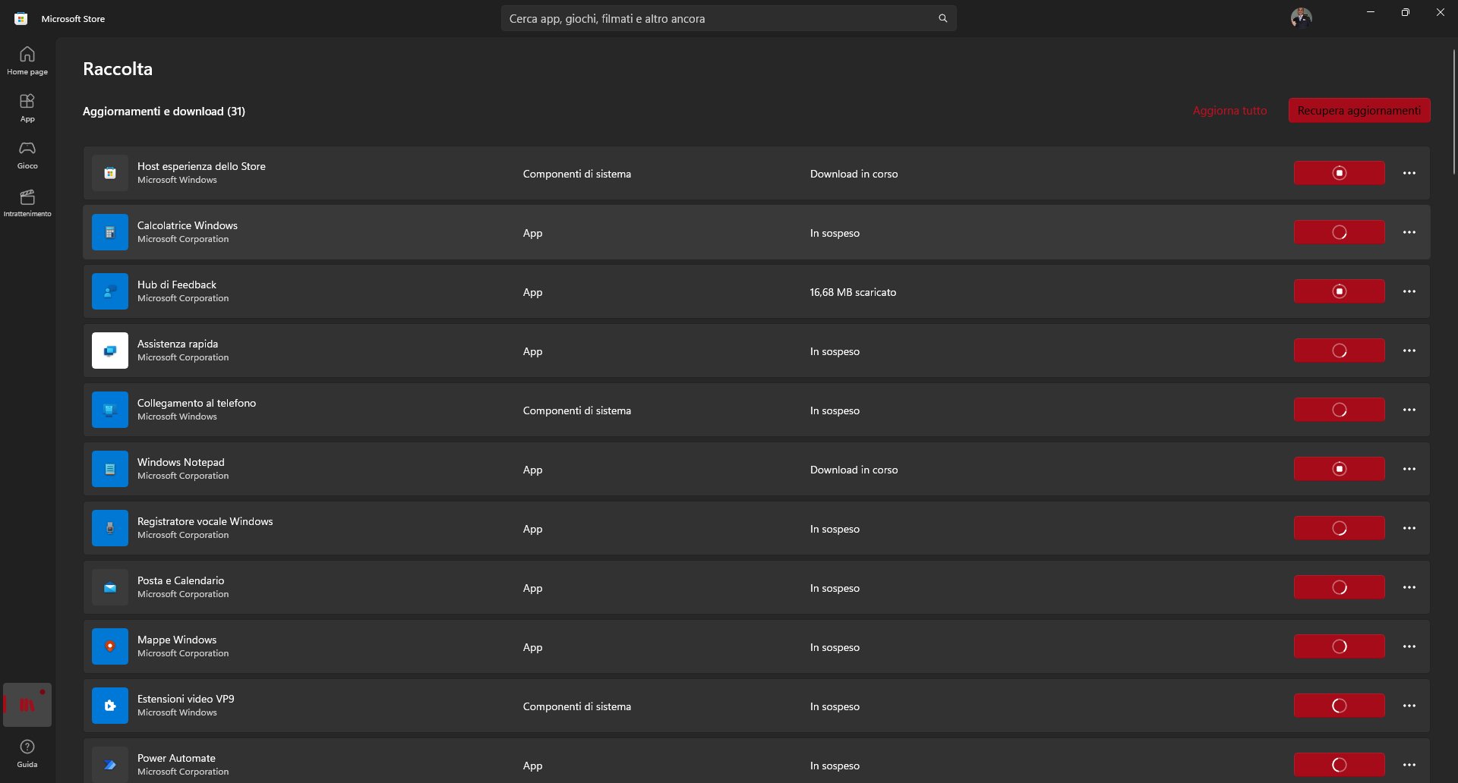Open more options for Host esperienza dello Store
The image size is (1458, 783).
point(1409,173)
